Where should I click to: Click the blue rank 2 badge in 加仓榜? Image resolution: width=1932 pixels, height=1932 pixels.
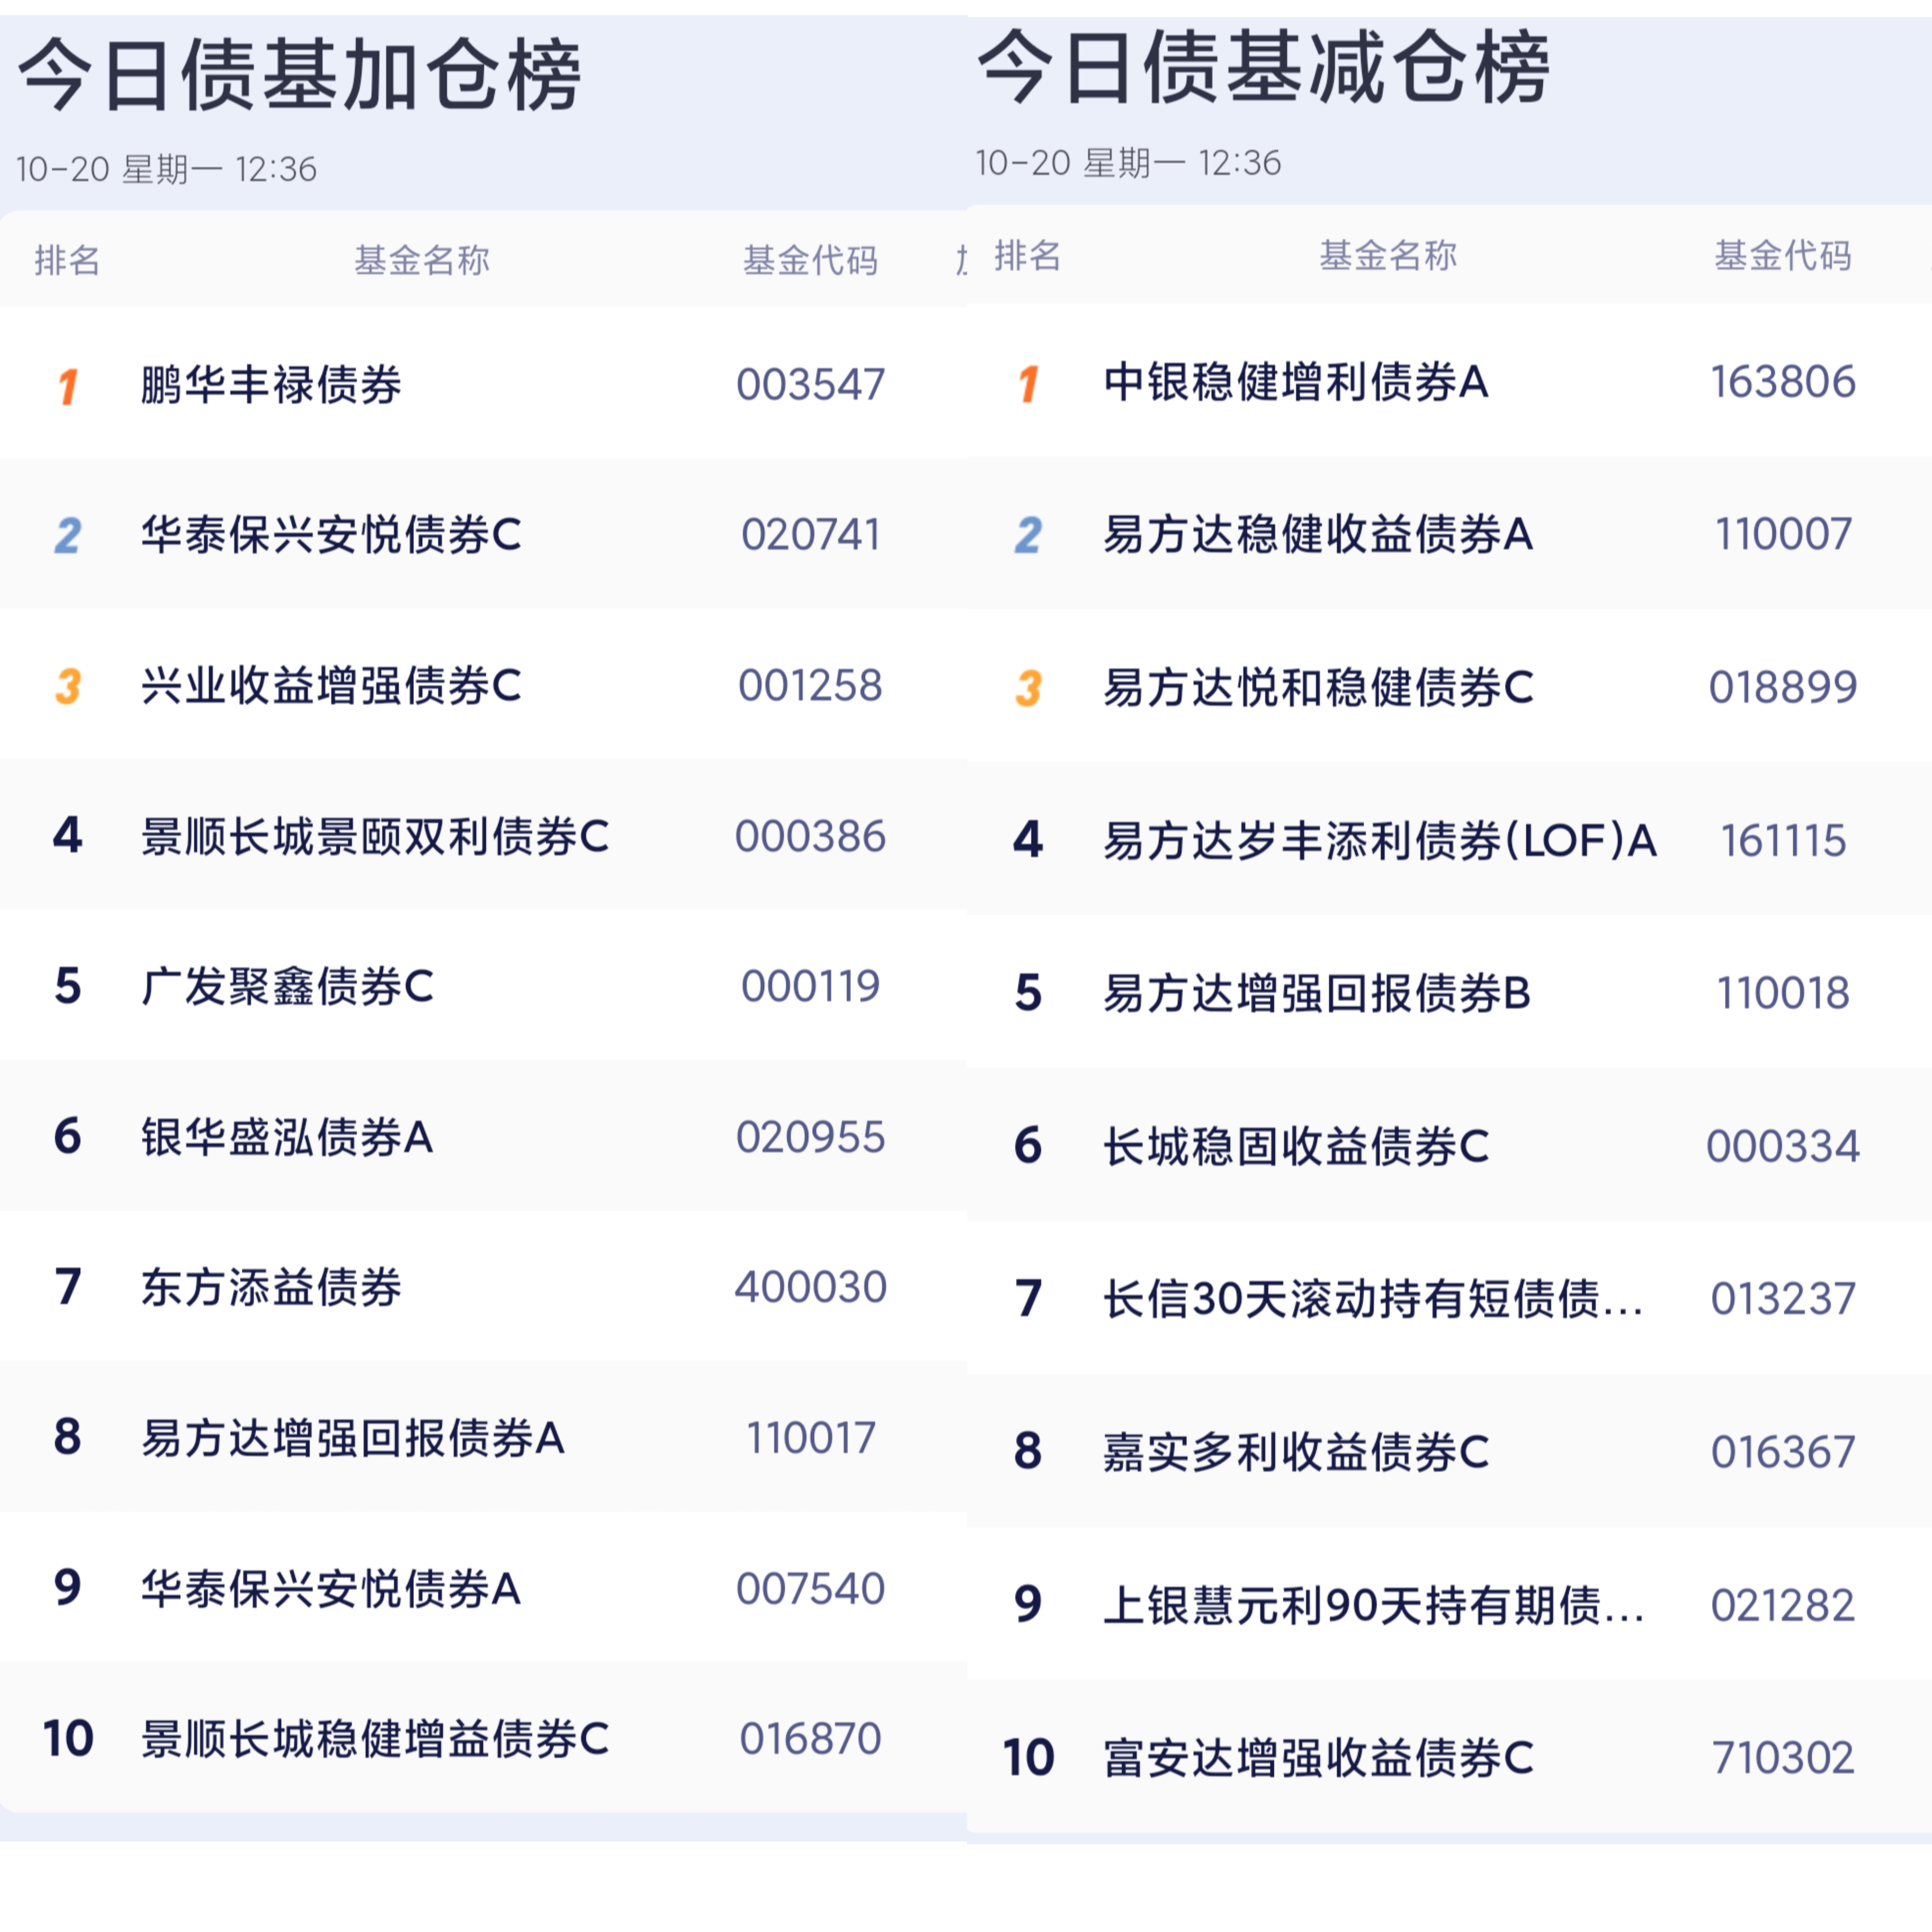[x=68, y=536]
